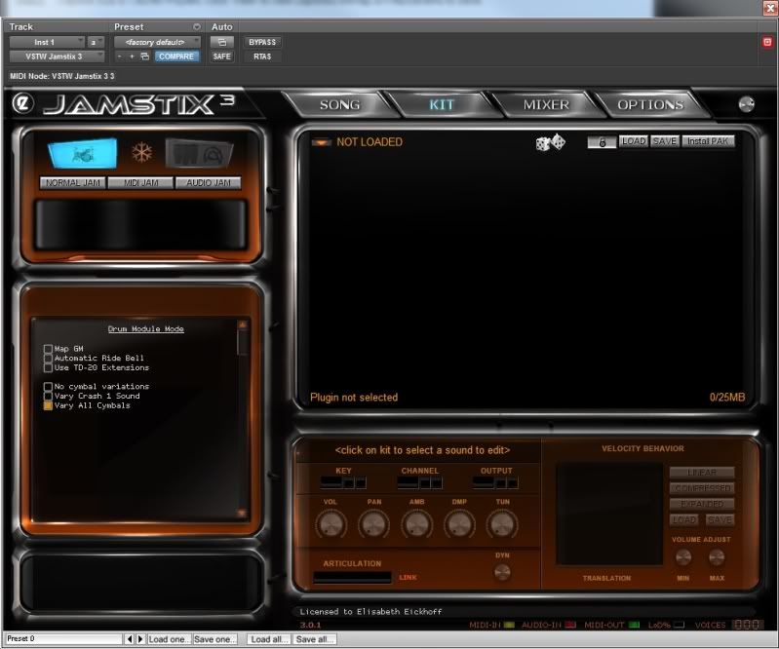The width and height of the screenshot is (779, 649).
Task: Click the blue drum kit icon
Action: pos(81,153)
